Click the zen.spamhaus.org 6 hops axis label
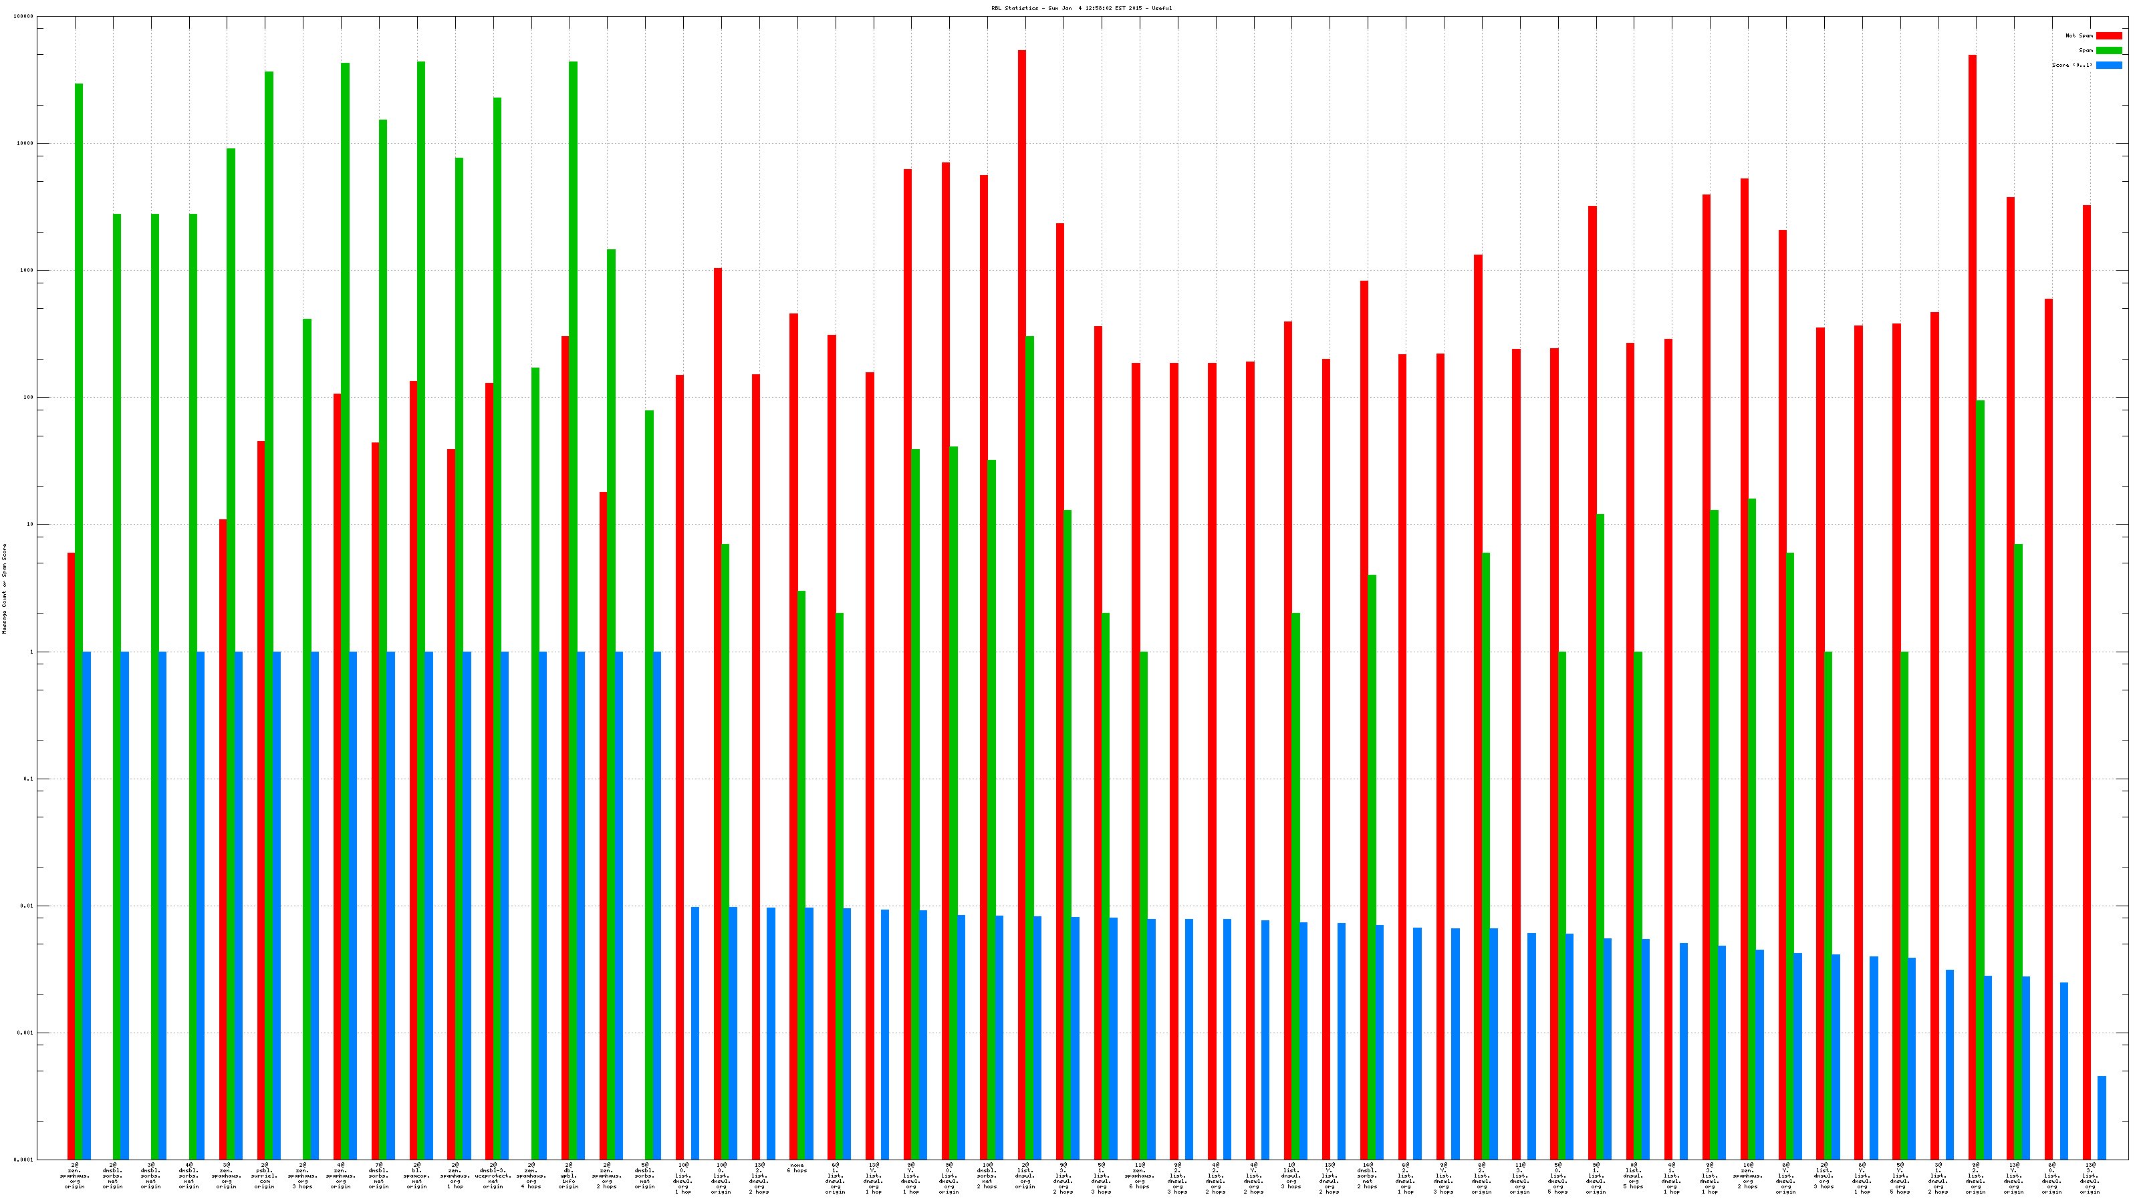 (1139, 1176)
